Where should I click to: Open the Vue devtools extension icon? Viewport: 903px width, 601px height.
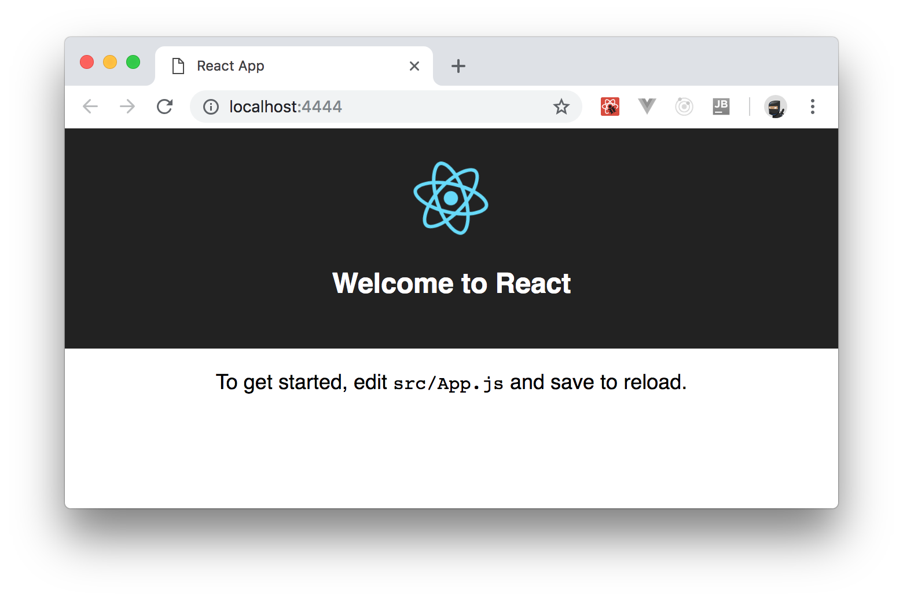647,107
